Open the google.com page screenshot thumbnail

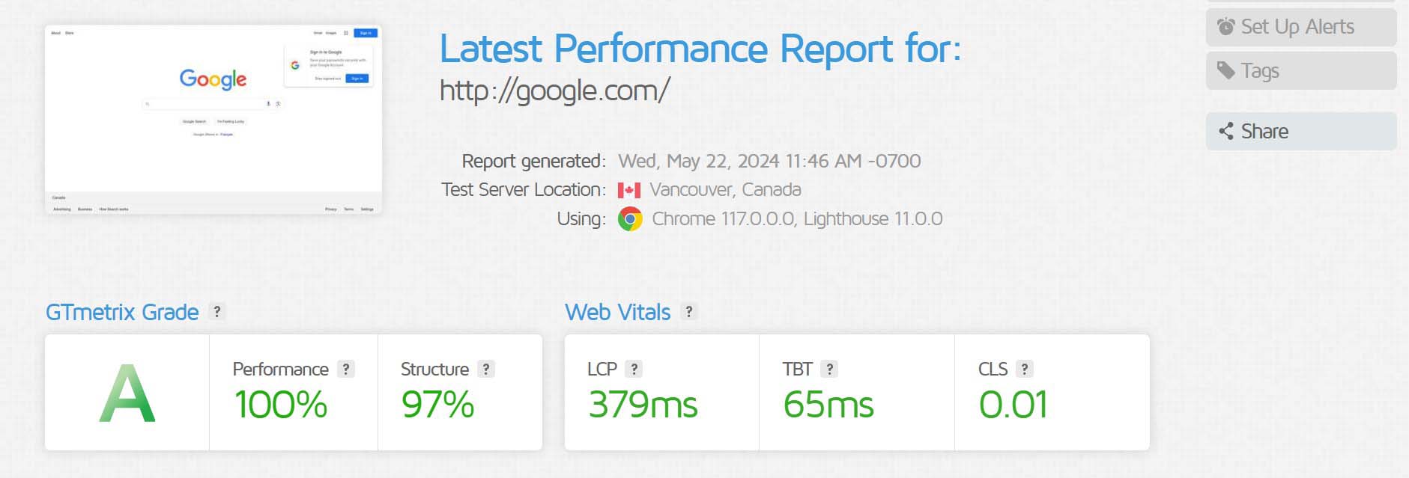point(213,120)
